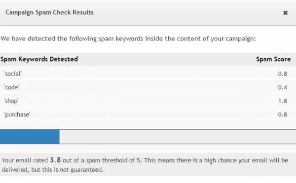Click the 'not guaranteed' text line

tap(53, 170)
